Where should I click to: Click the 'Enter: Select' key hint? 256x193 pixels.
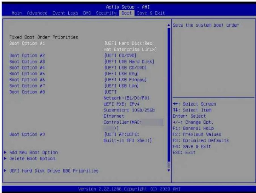(189, 116)
